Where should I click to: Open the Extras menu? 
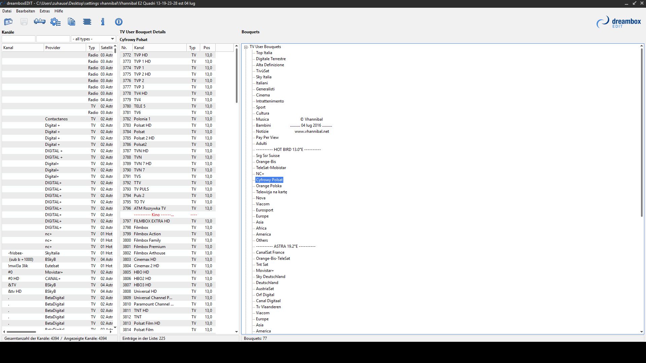tap(45, 11)
